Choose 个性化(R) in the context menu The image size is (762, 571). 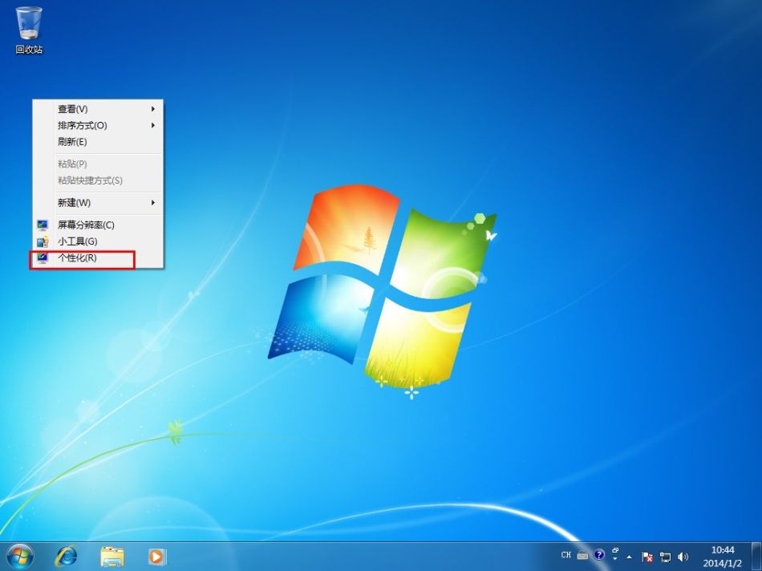coord(98,258)
